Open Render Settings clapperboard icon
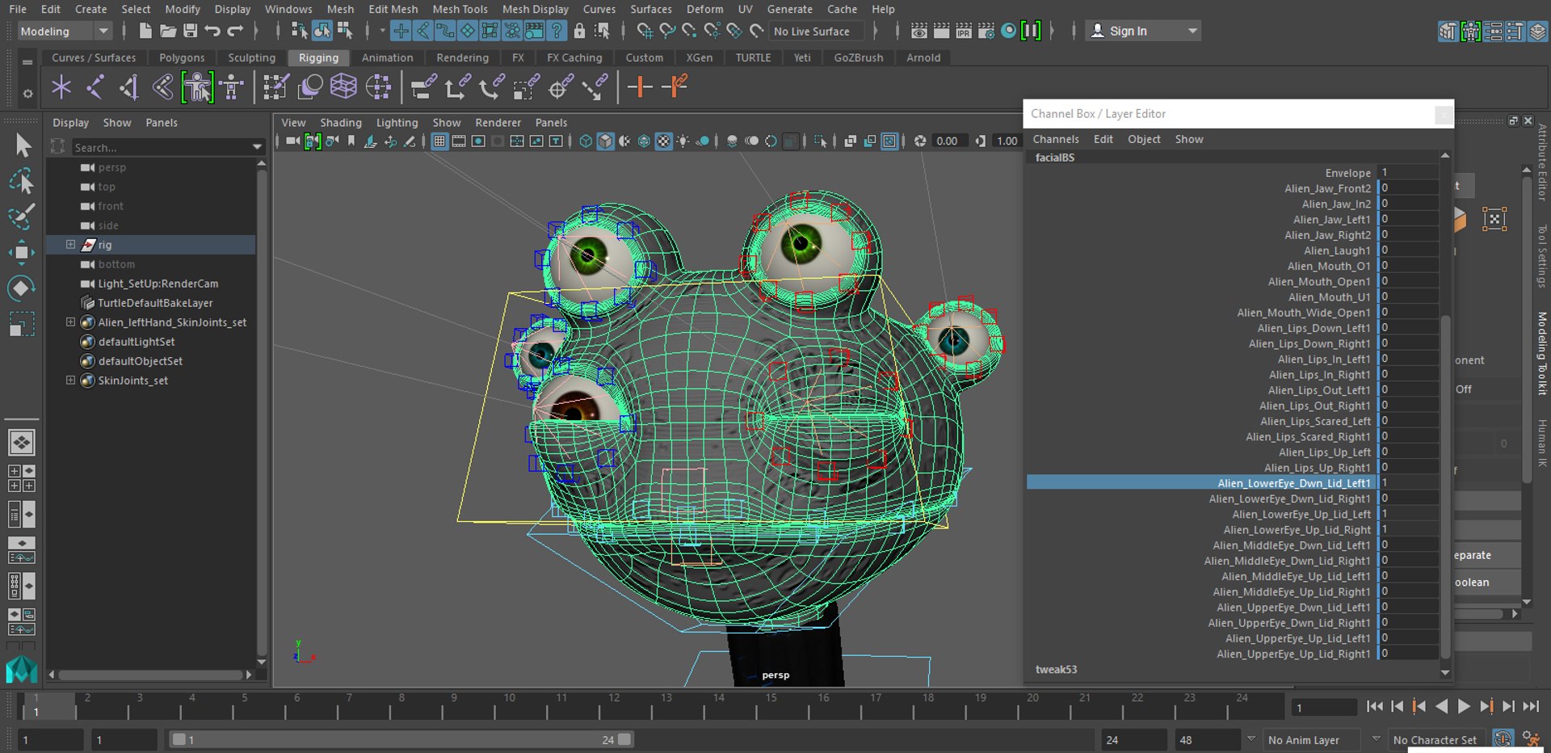1551x753 pixels. tap(986, 31)
